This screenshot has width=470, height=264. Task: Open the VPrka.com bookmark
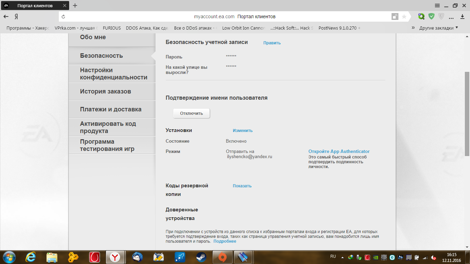pos(76,28)
